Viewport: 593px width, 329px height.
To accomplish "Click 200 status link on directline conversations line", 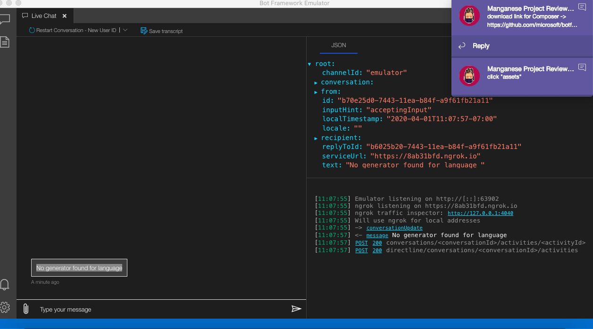I will tap(377, 250).
